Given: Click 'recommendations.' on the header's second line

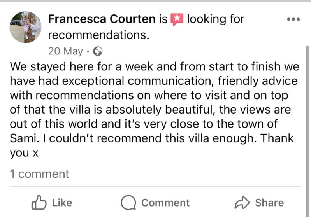Looking at the screenshot, I should click(x=98, y=35).
